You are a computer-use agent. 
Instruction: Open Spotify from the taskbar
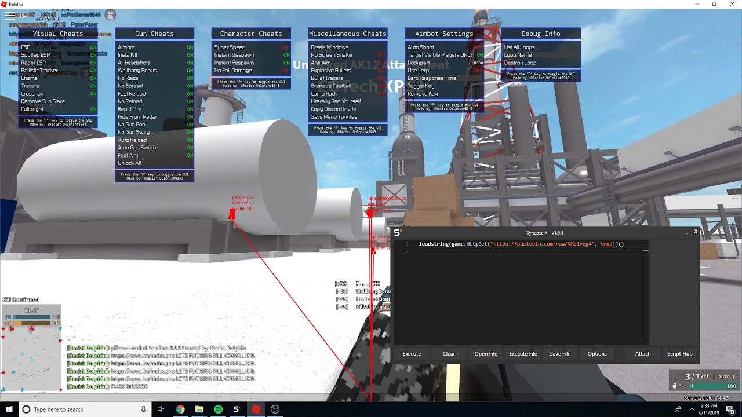point(218,409)
